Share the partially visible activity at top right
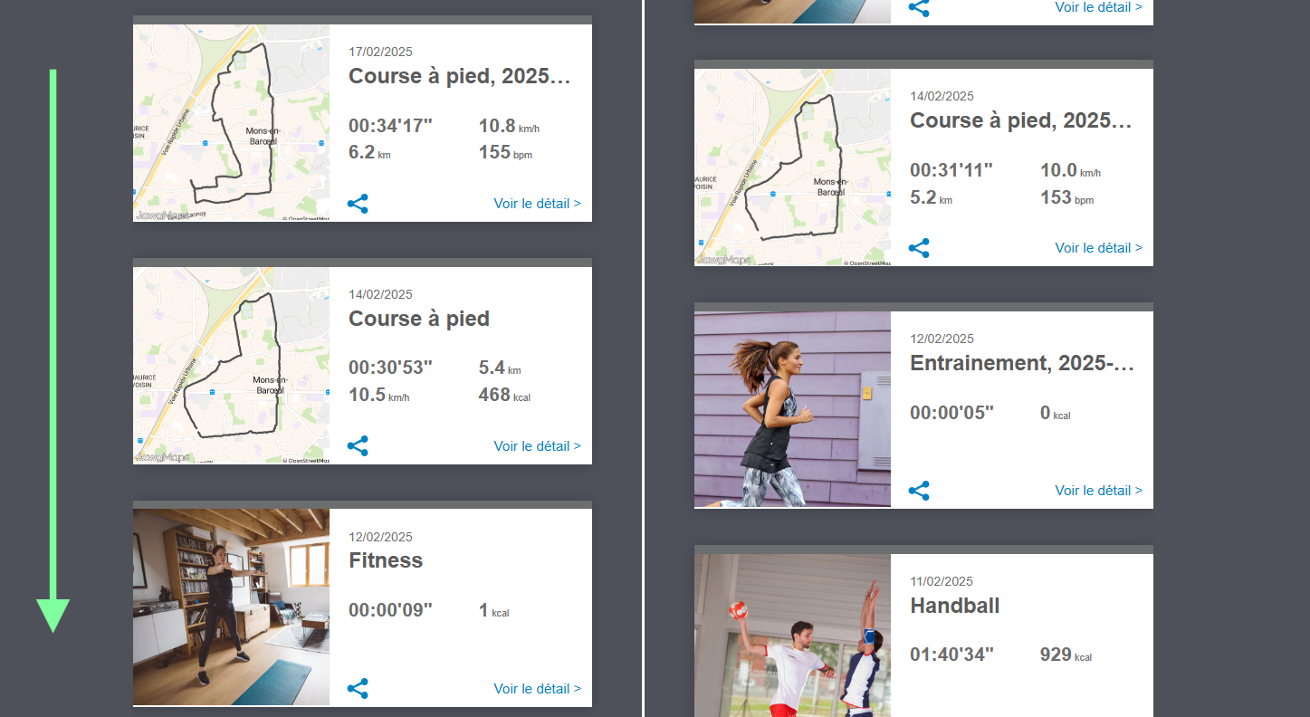 (x=918, y=8)
